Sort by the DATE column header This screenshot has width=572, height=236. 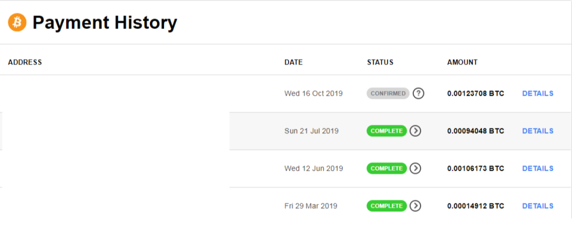294,62
